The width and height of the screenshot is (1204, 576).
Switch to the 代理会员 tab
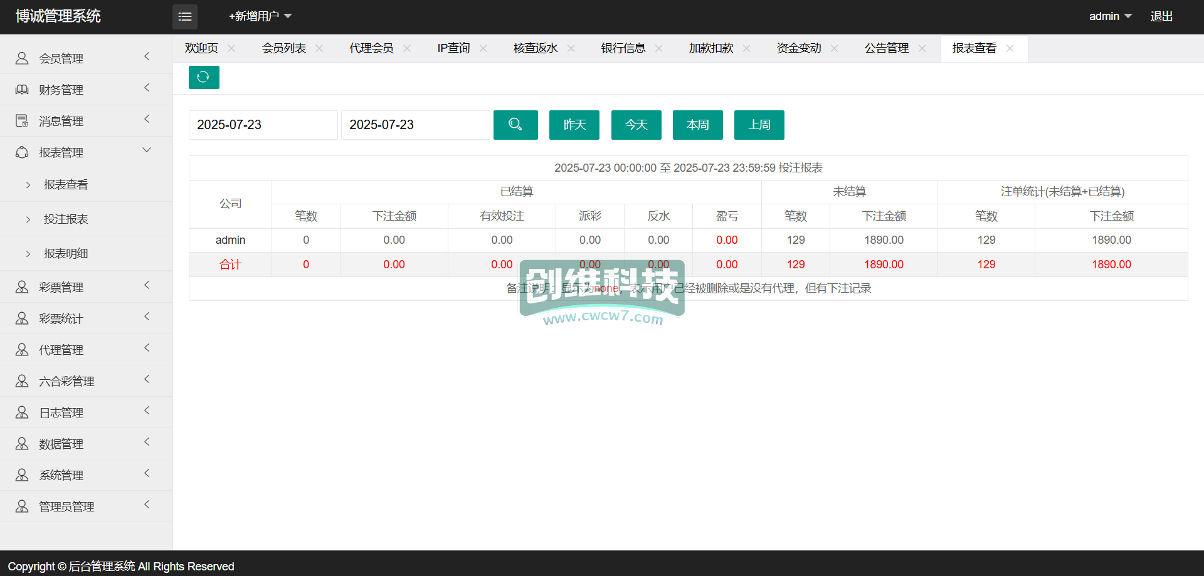372,48
